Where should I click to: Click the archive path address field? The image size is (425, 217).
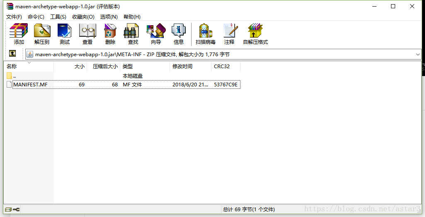click(x=223, y=54)
